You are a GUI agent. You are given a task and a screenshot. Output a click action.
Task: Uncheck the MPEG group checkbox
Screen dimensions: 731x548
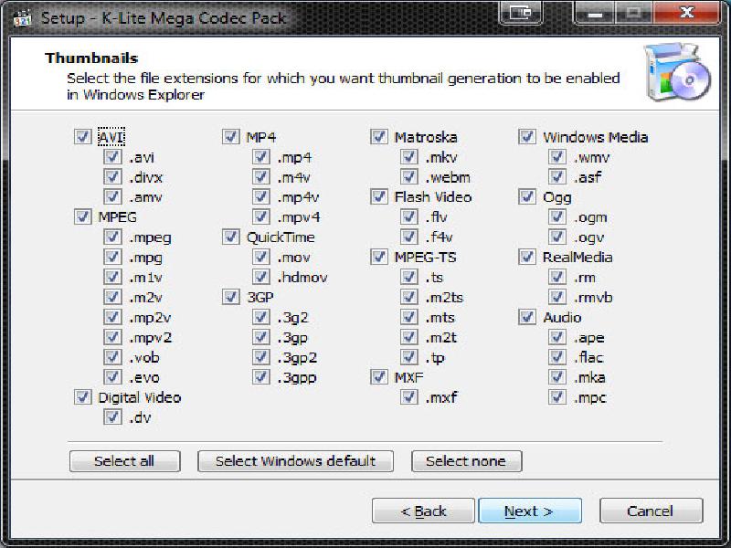click(82, 216)
